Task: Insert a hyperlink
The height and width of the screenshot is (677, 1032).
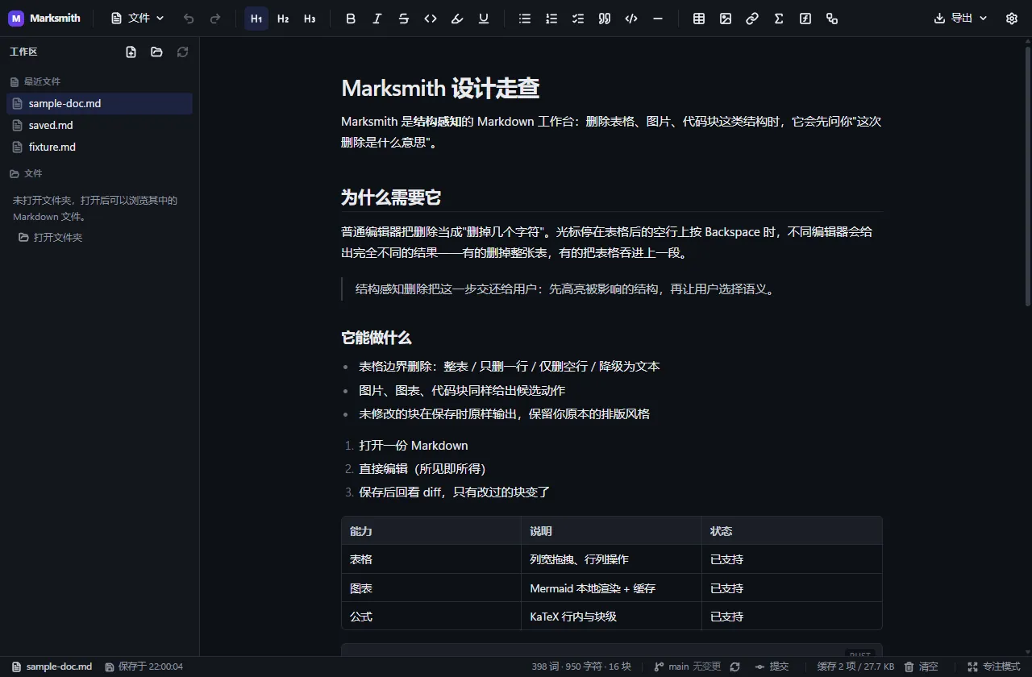Action: coord(752,19)
